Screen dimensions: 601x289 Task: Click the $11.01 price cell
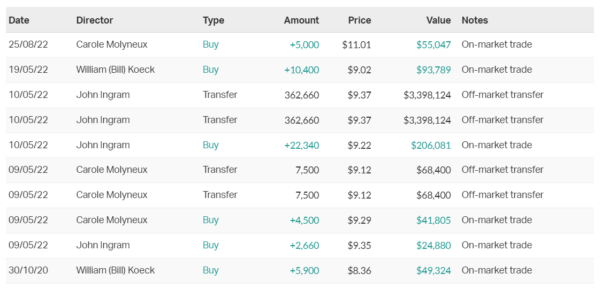point(356,44)
